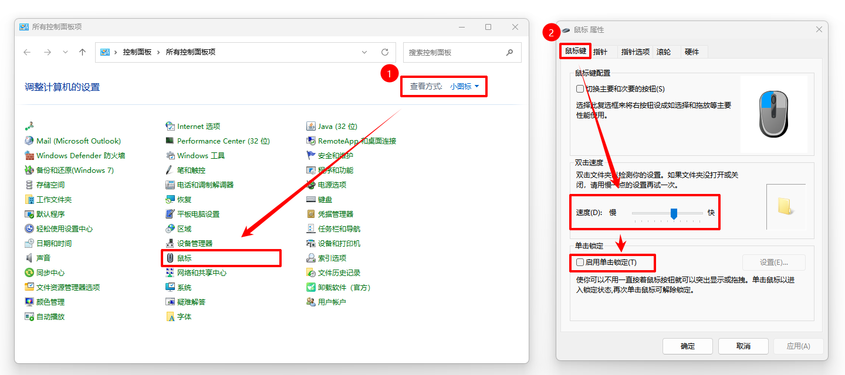Viewport: 845px width, 375px height.
Task: Click the refresh icon in address bar
Action: pyautogui.click(x=385, y=52)
